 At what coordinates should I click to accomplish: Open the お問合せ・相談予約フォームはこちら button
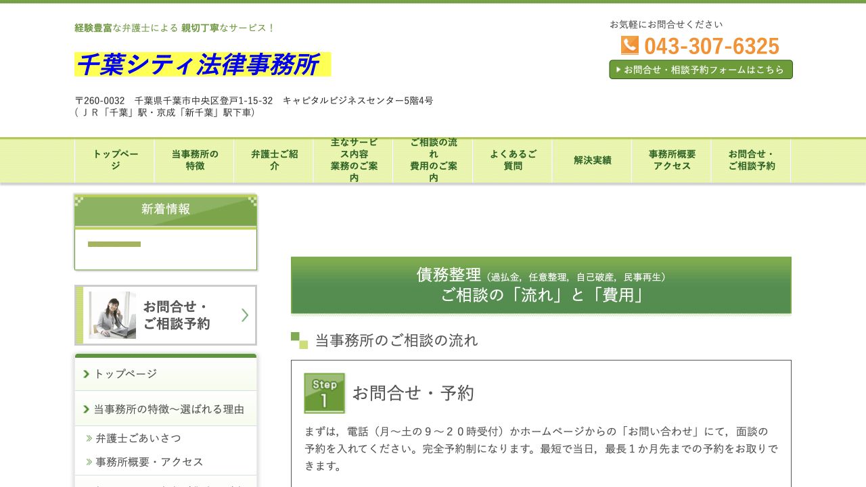click(701, 70)
